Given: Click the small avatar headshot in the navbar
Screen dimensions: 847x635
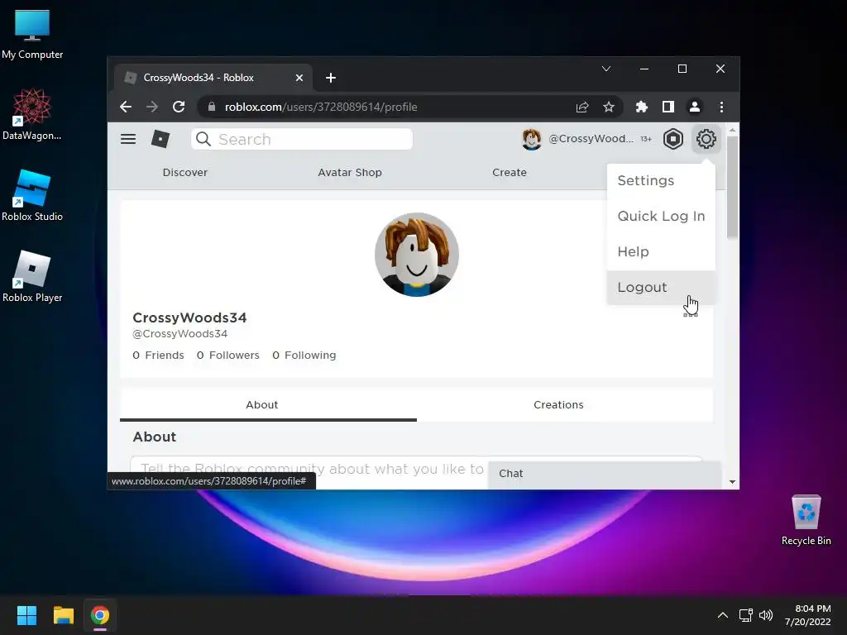Looking at the screenshot, I should [x=532, y=139].
